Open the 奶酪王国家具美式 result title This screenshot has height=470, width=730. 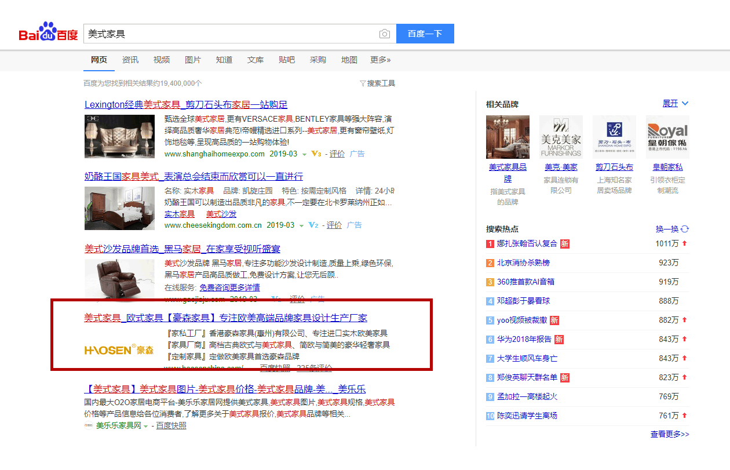(194, 176)
